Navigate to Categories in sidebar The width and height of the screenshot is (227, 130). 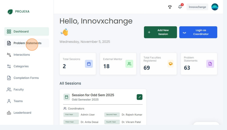coord(21,66)
